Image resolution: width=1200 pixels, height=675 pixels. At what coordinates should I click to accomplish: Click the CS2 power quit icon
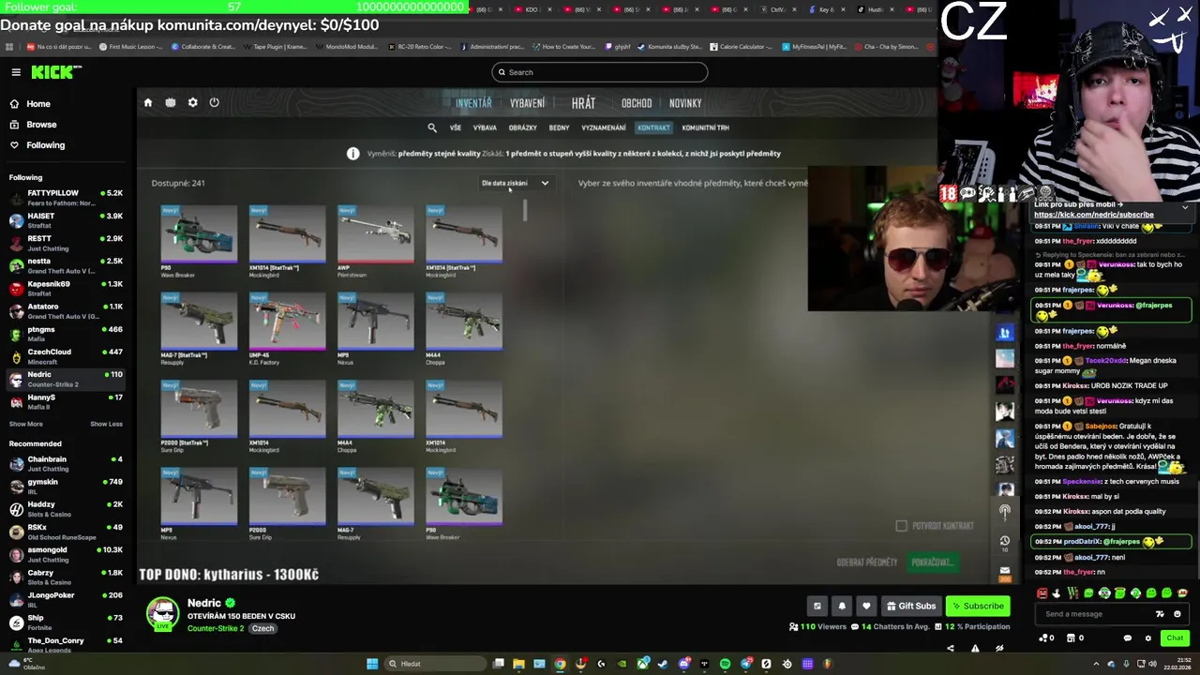pos(214,102)
